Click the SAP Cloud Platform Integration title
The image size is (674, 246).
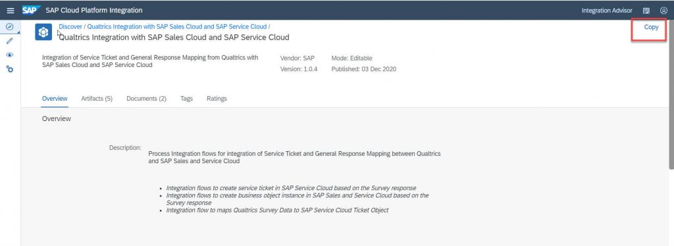click(x=93, y=11)
